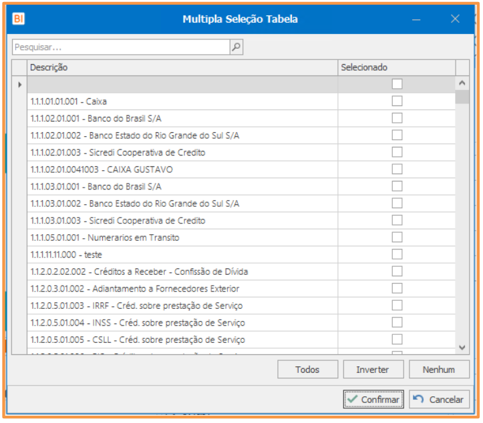Minimize the Multipla Seleção Tabela window
This screenshot has width=483, height=423.
click(416, 19)
